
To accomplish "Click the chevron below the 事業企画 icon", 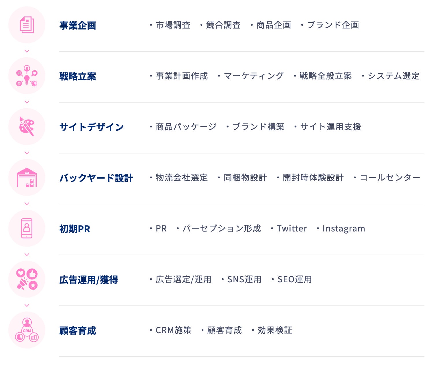I will 27,51.
